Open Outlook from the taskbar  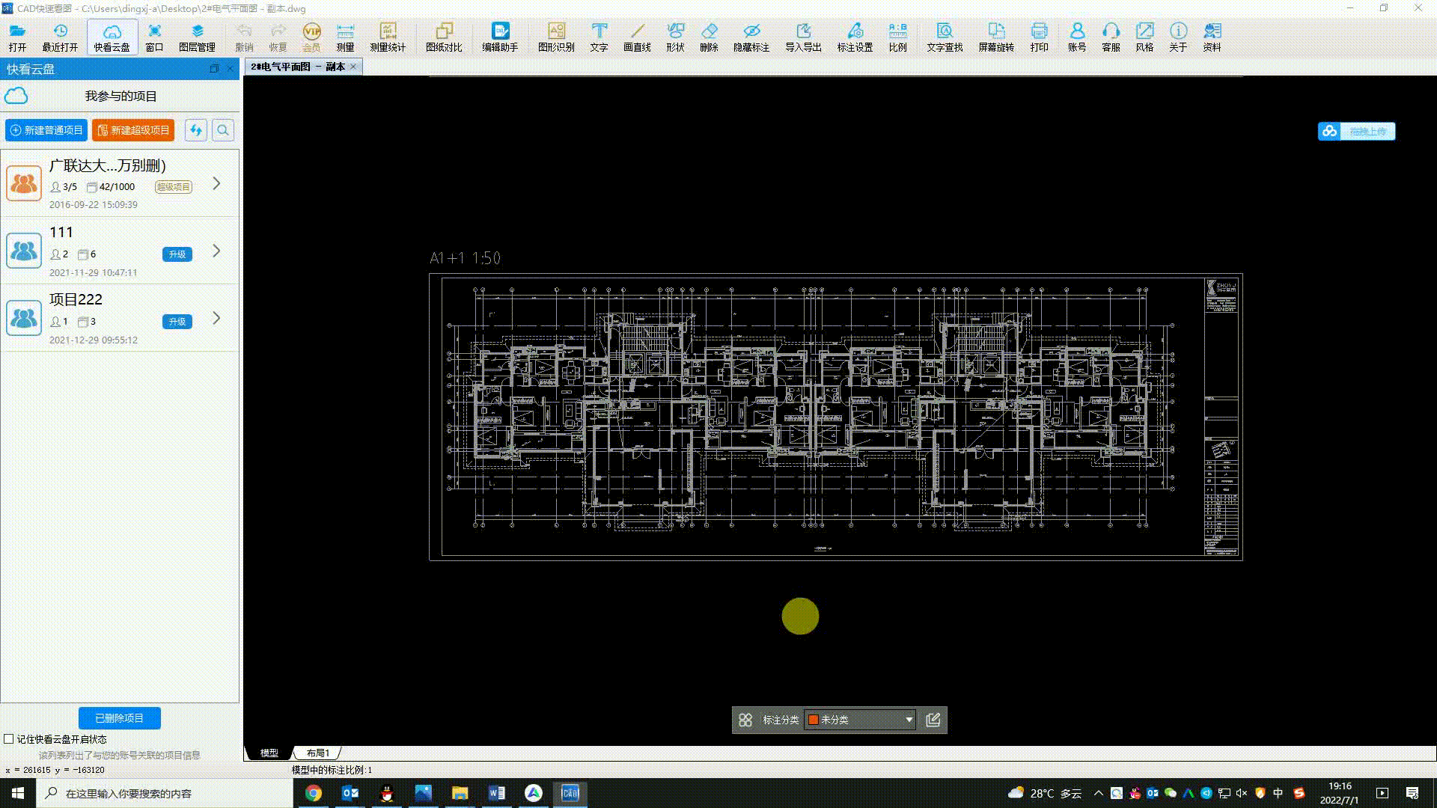[350, 793]
